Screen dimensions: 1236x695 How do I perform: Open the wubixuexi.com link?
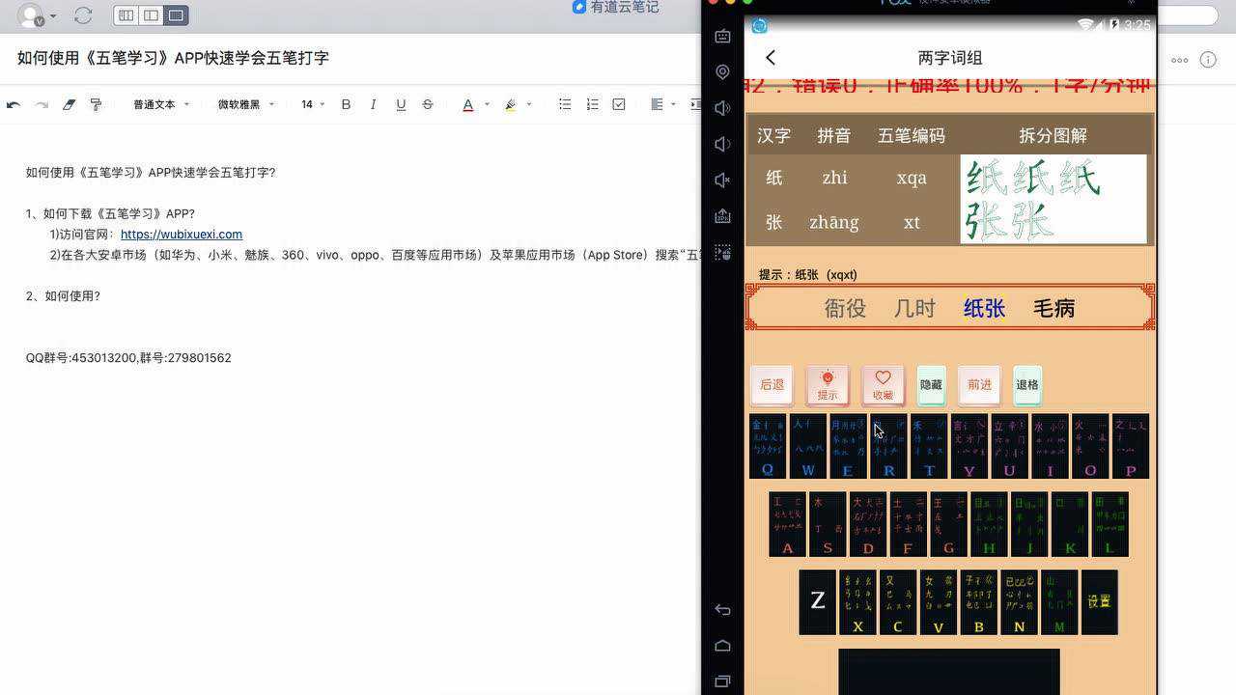coord(182,235)
